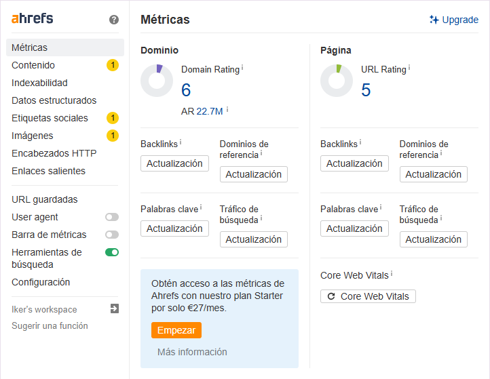This screenshot has height=379, width=490.
Task: Click the Página Palabras clave info icon
Action: 381,207
